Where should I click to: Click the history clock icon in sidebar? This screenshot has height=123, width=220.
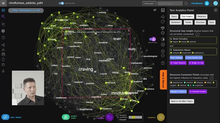pos(3,38)
